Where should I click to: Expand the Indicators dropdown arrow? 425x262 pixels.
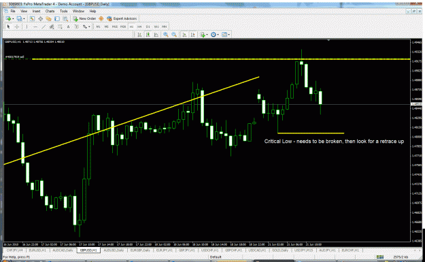coord(207,35)
